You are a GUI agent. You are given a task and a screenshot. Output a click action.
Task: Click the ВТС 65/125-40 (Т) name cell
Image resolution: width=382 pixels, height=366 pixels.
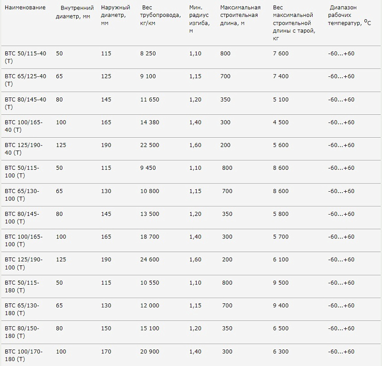[25, 80]
